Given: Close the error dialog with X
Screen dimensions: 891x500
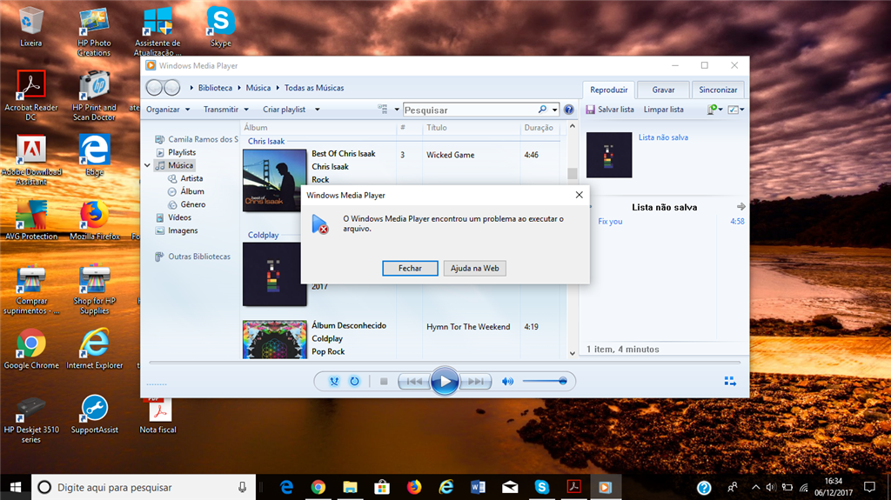Looking at the screenshot, I should pyautogui.click(x=579, y=195).
